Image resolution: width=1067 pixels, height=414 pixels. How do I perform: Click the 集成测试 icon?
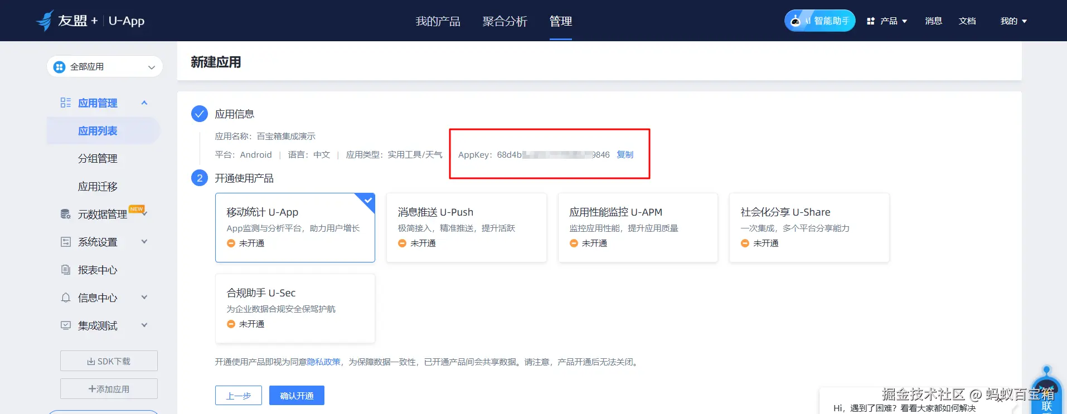tap(66, 325)
